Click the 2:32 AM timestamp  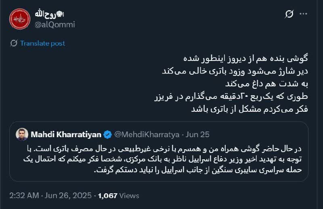coord(24,195)
